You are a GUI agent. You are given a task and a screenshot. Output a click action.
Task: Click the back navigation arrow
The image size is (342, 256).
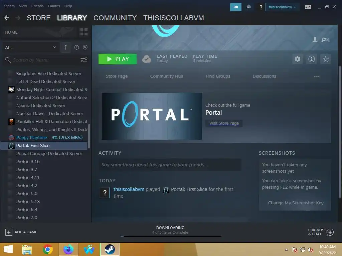coord(7,18)
